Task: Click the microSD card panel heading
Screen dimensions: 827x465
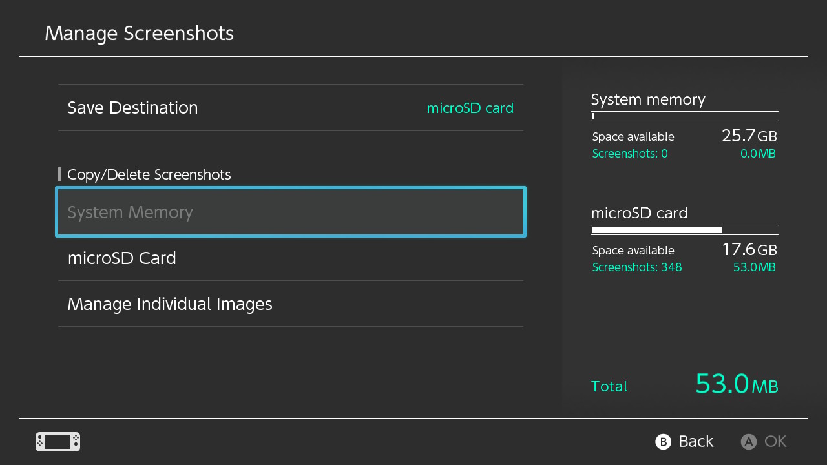Action: point(639,213)
